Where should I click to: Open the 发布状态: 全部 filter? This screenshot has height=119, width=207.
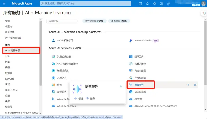coord(119,21)
